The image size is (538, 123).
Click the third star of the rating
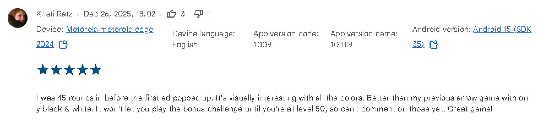pyautogui.click(x=69, y=70)
